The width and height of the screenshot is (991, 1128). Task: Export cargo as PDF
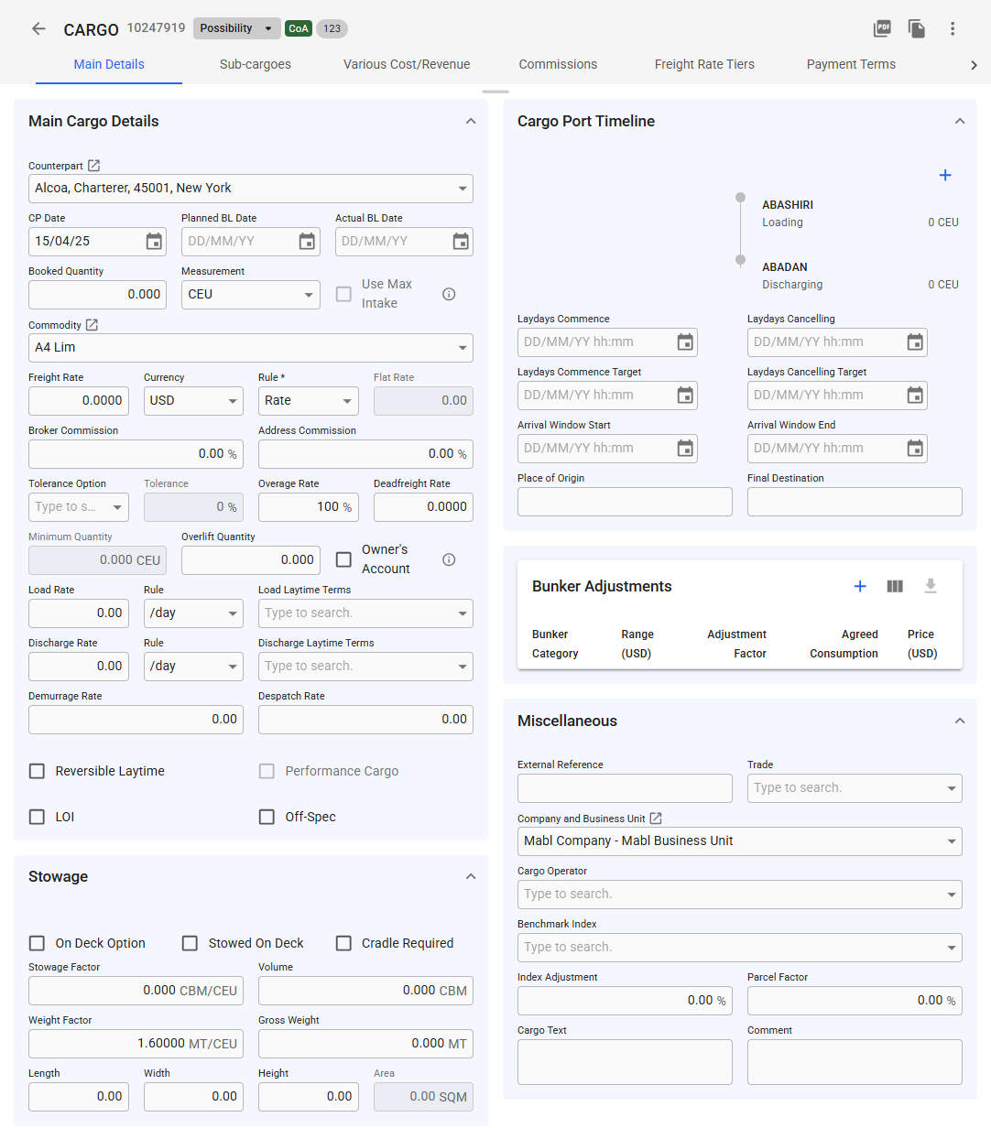882,28
